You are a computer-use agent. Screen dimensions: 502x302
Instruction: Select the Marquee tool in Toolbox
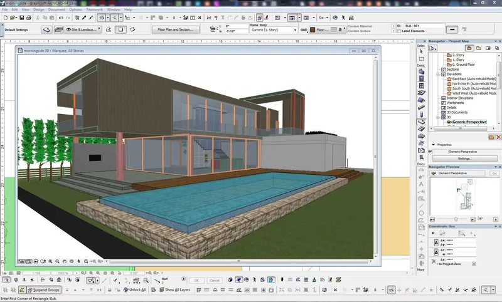point(421,59)
